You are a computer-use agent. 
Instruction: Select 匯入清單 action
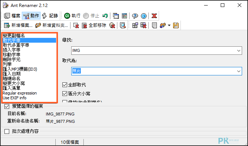coord(30,88)
